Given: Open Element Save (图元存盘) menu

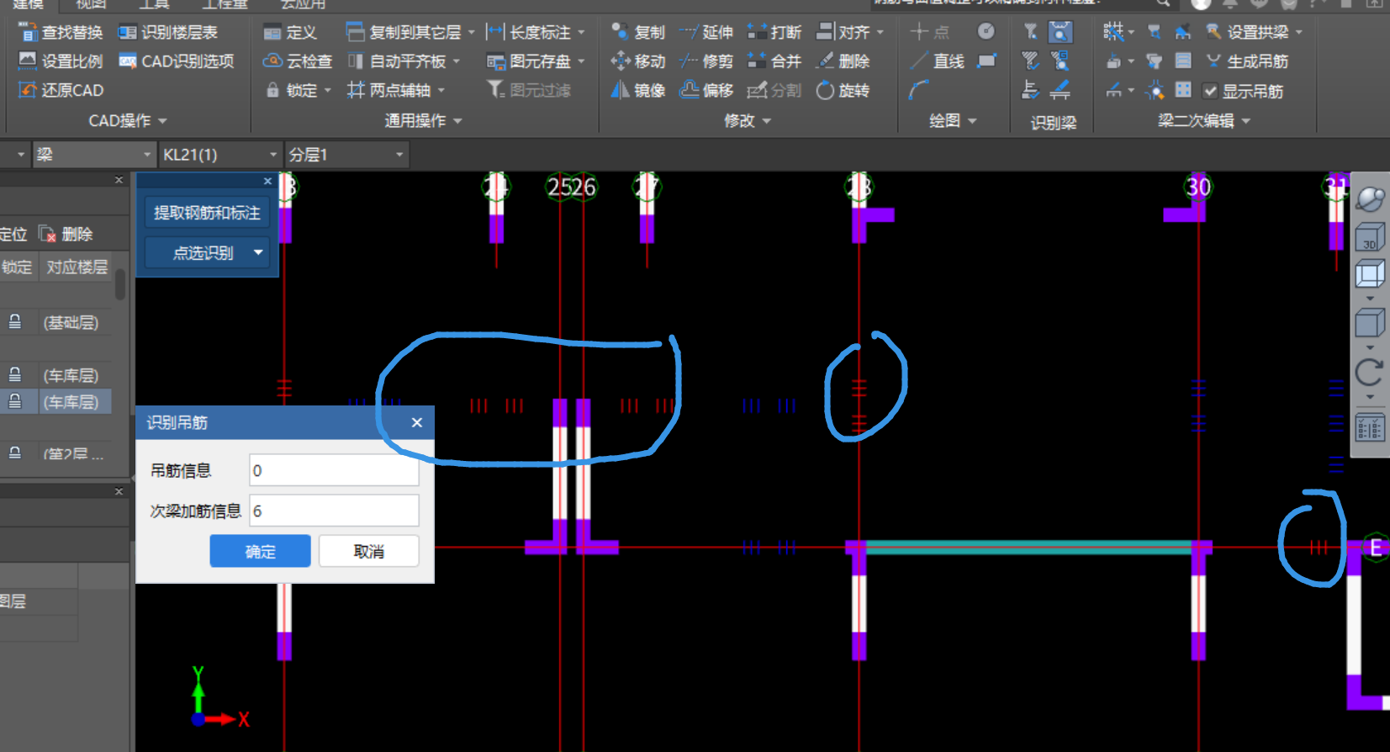Looking at the screenshot, I should coord(536,61).
